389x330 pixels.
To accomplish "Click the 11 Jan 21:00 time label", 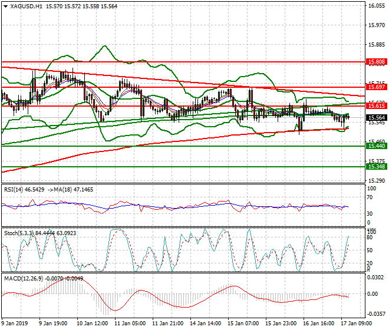I will [168, 324].
